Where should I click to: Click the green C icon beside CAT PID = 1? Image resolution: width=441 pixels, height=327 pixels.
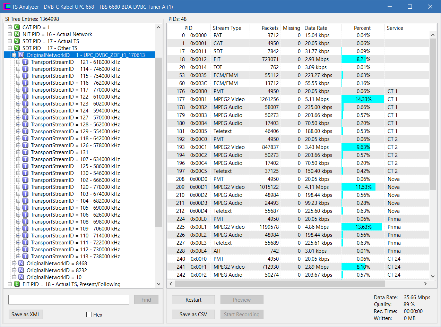coord(17,27)
